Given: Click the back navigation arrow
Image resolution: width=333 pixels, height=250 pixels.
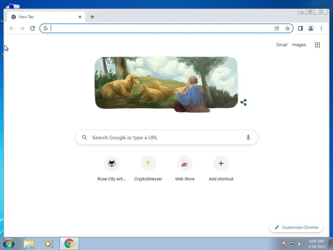Looking at the screenshot, I should (12, 28).
